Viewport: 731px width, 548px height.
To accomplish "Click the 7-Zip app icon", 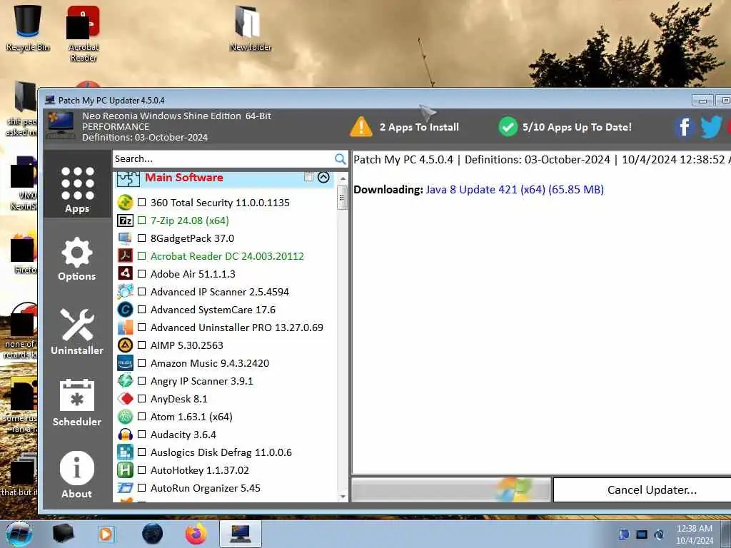I will tap(125, 220).
